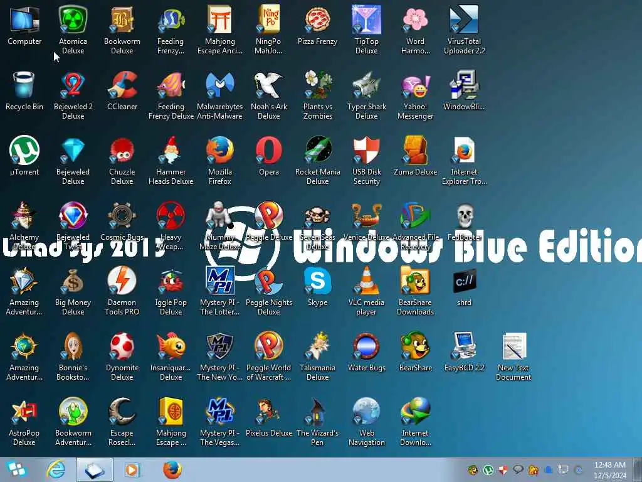Open Internet Explorer from the taskbar
Screen dimensions: 642x482
pyautogui.click(x=56, y=469)
